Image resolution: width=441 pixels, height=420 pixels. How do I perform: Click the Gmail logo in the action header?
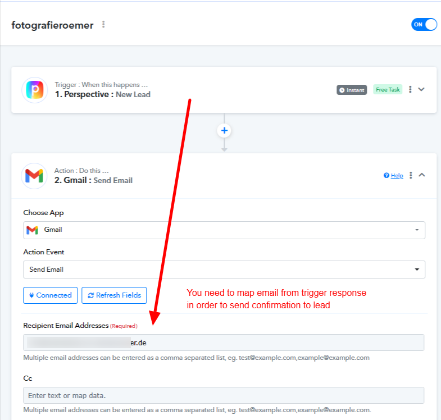[x=34, y=176]
